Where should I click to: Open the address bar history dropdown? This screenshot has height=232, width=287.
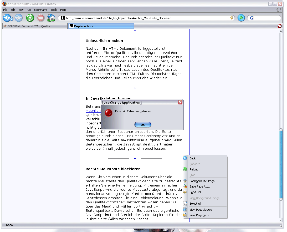[232, 18]
